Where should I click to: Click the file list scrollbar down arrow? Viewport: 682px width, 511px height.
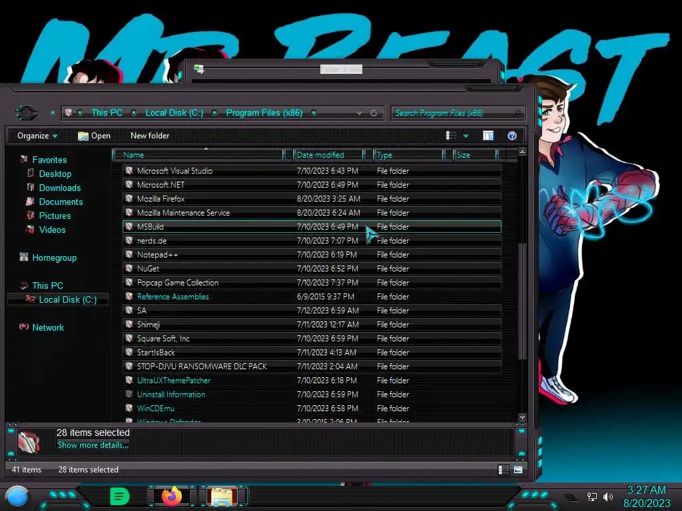tap(522, 418)
